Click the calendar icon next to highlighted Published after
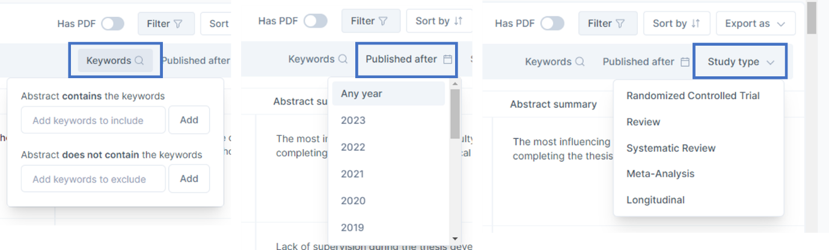This screenshot has height=250, width=829. [447, 59]
